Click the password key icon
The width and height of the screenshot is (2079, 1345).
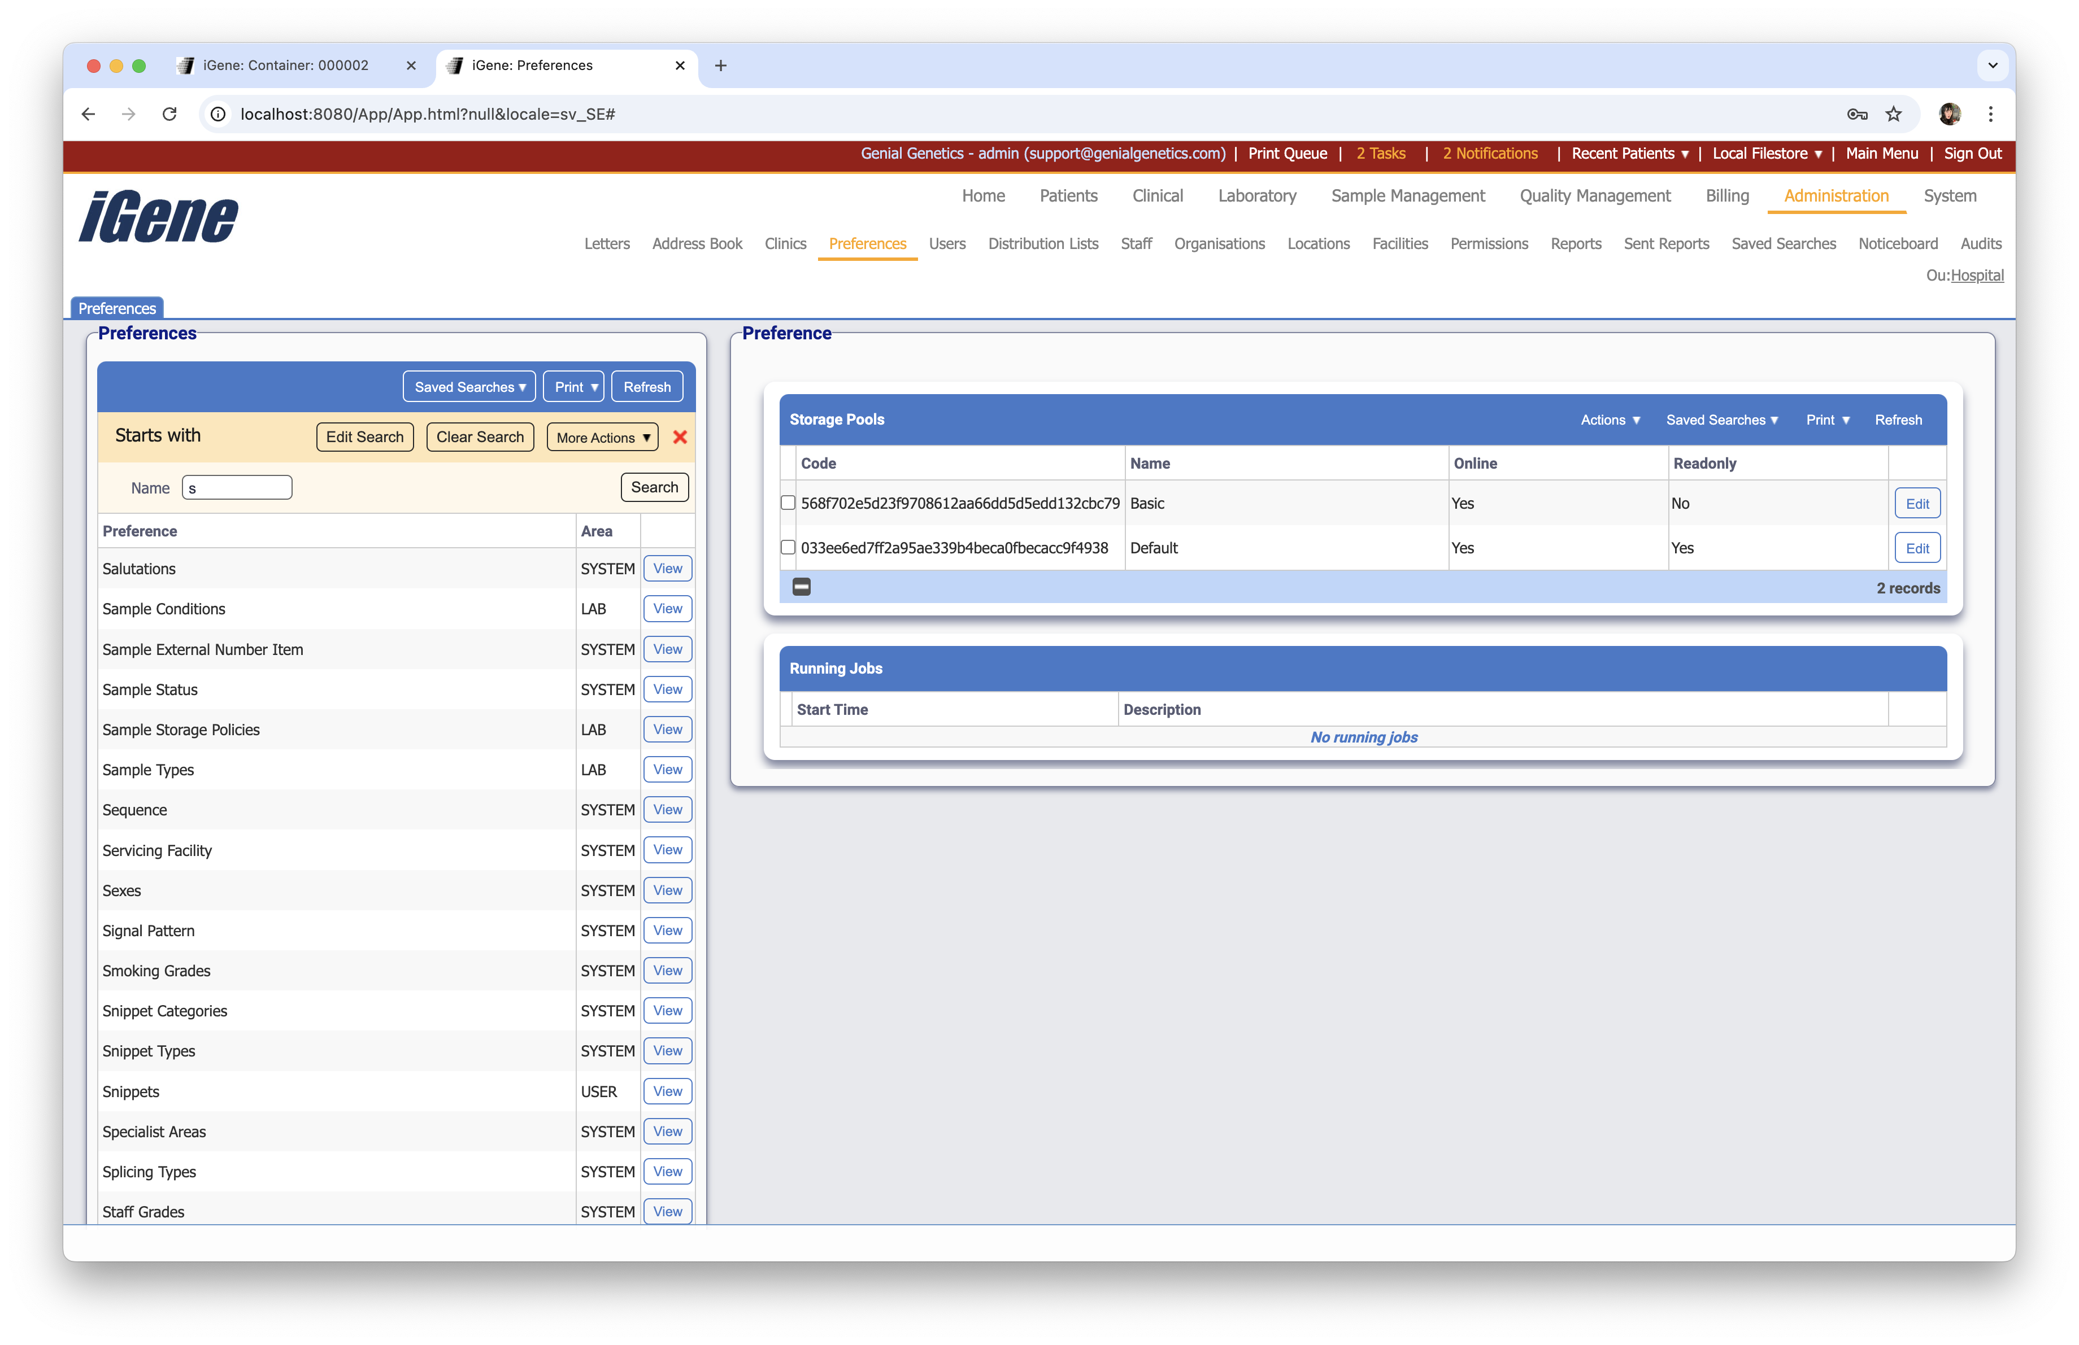(x=1857, y=113)
